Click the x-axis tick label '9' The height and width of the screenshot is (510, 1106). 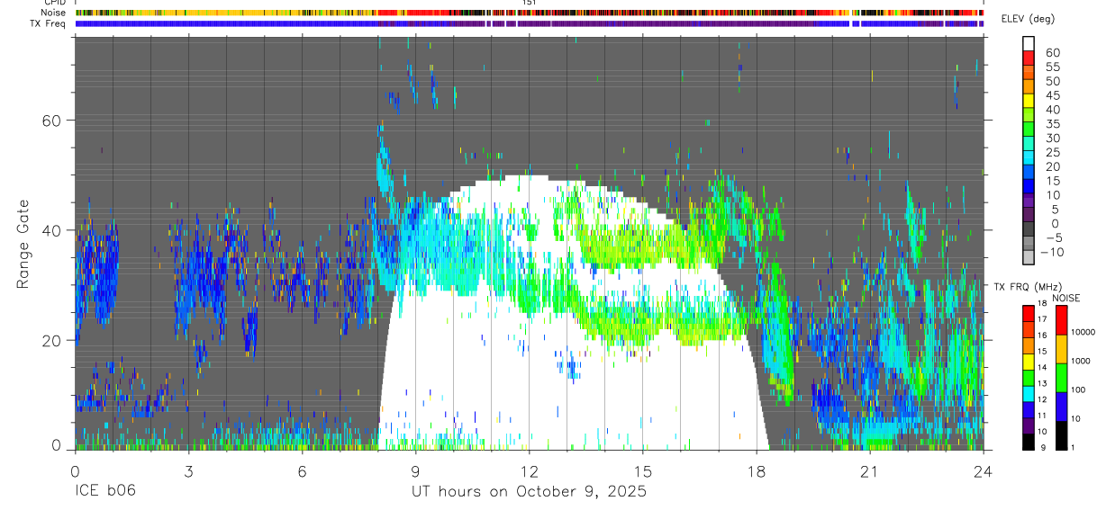click(x=415, y=470)
